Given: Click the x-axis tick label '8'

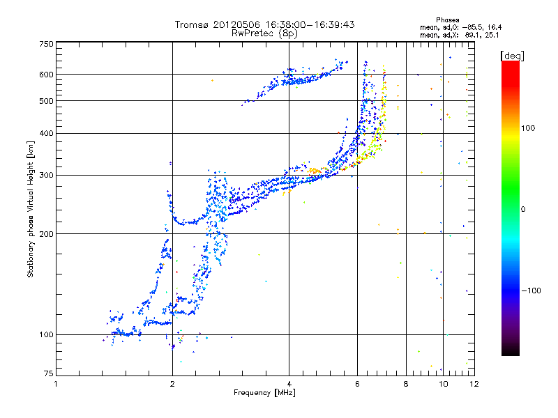Looking at the screenshot, I should 406,385.
